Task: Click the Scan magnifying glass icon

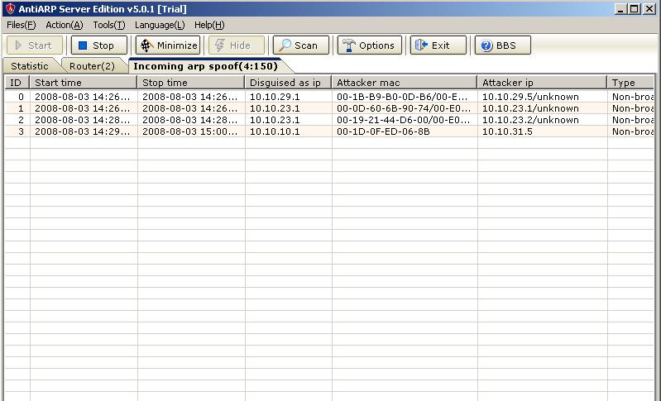Action: pos(285,45)
